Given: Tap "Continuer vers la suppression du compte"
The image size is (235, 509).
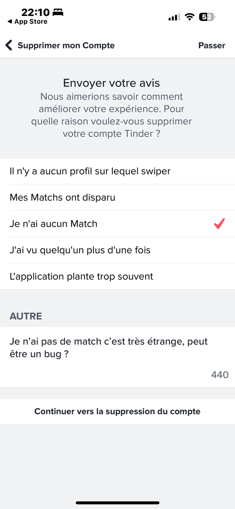Looking at the screenshot, I should coord(117,411).
